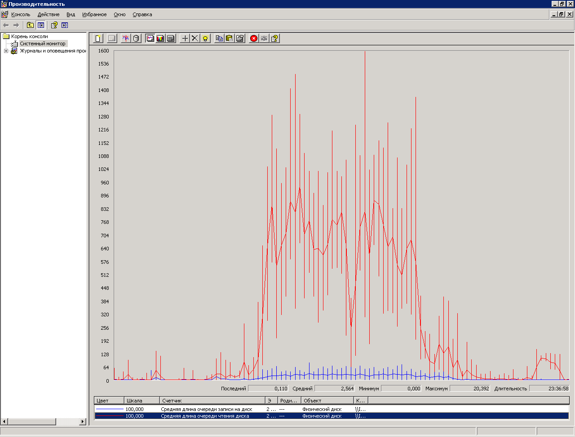Click the Paste Counter List icon
This screenshot has height=437, width=575.
click(x=230, y=39)
